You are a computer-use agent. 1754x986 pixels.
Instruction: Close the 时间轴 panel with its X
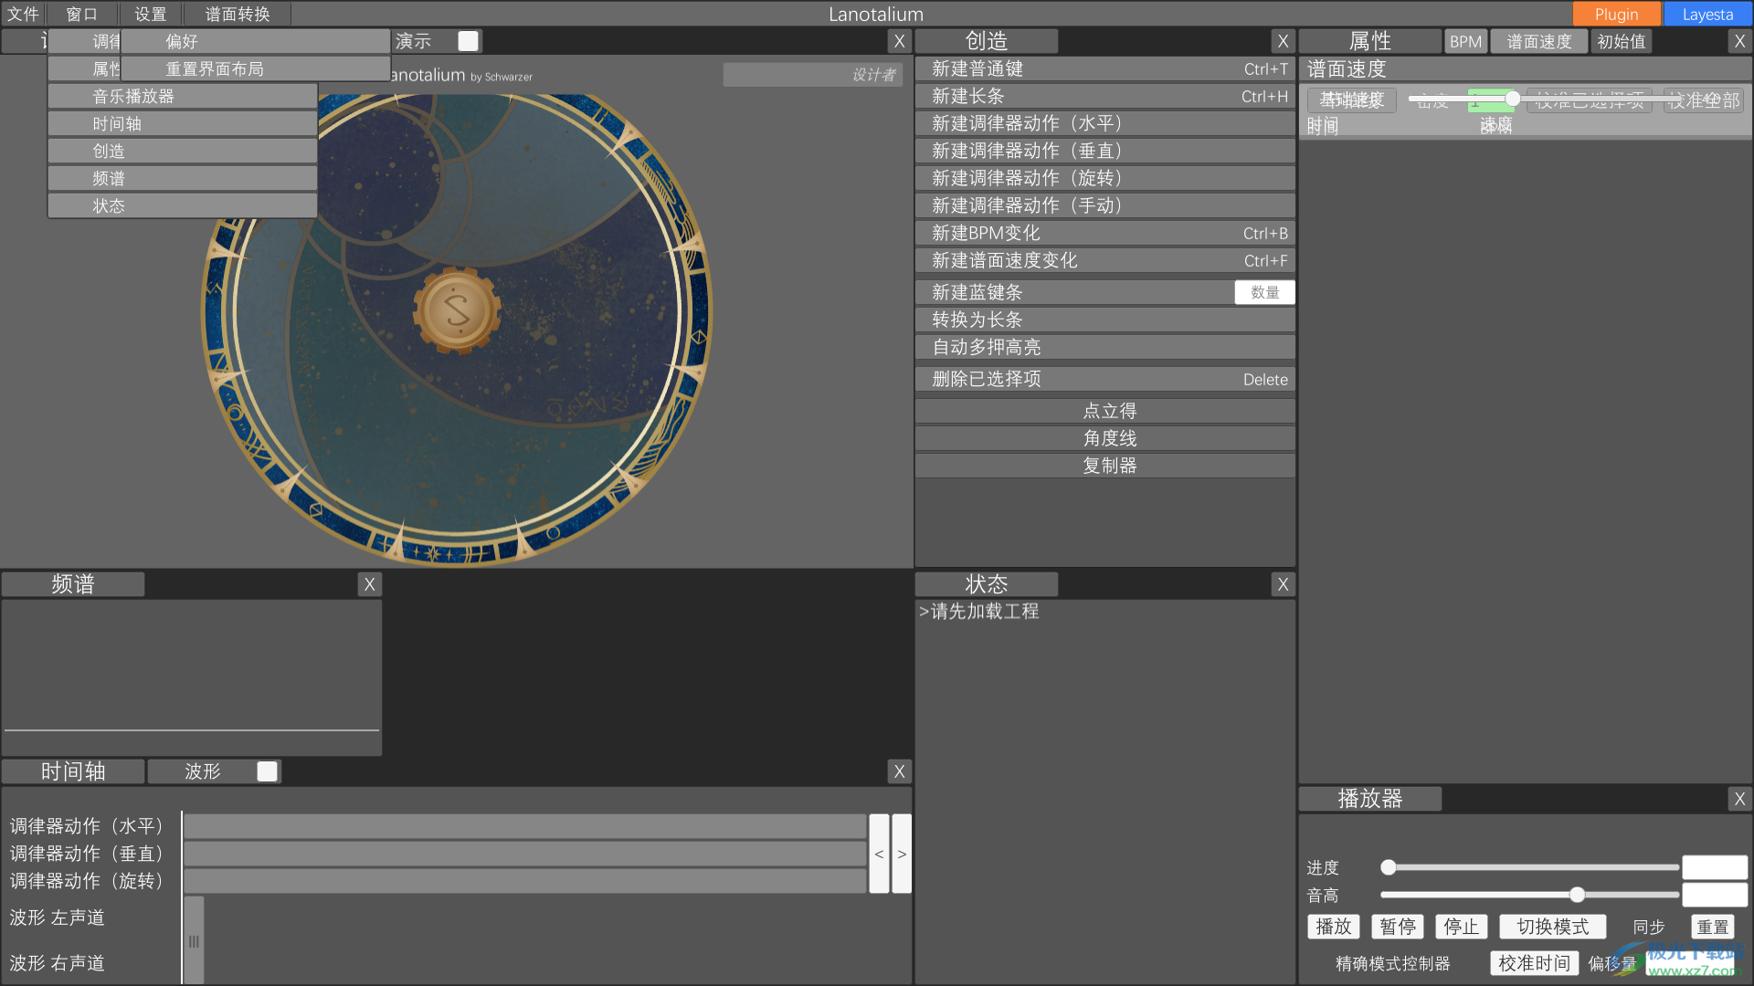pyautogui.click(x=899, y=771)
